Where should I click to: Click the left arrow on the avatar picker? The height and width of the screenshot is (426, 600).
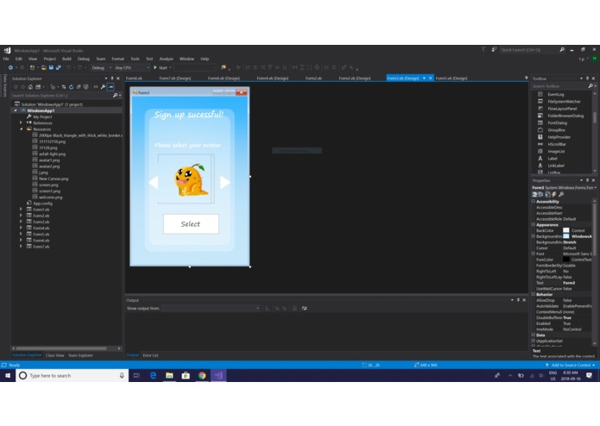tap(153, 182)
